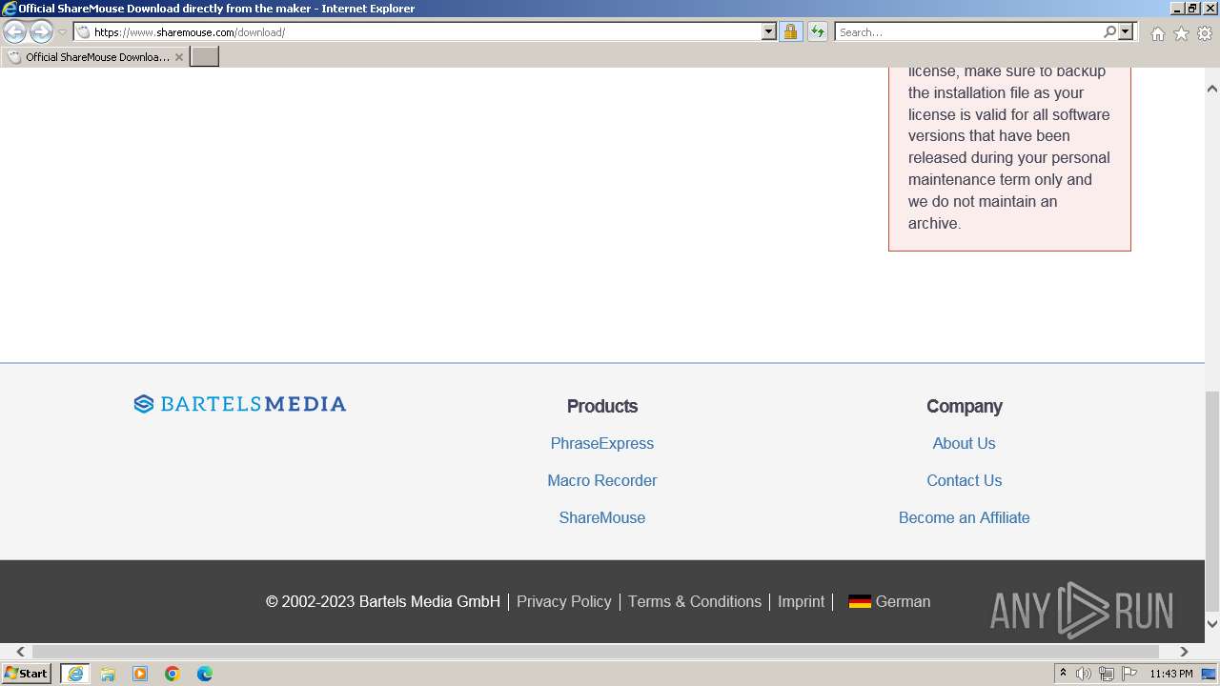The height and width of the screenshot is (686, 1220).
Task: Open Terms & Conditions link
Action: pyautogui.click(x=695, y=601)
